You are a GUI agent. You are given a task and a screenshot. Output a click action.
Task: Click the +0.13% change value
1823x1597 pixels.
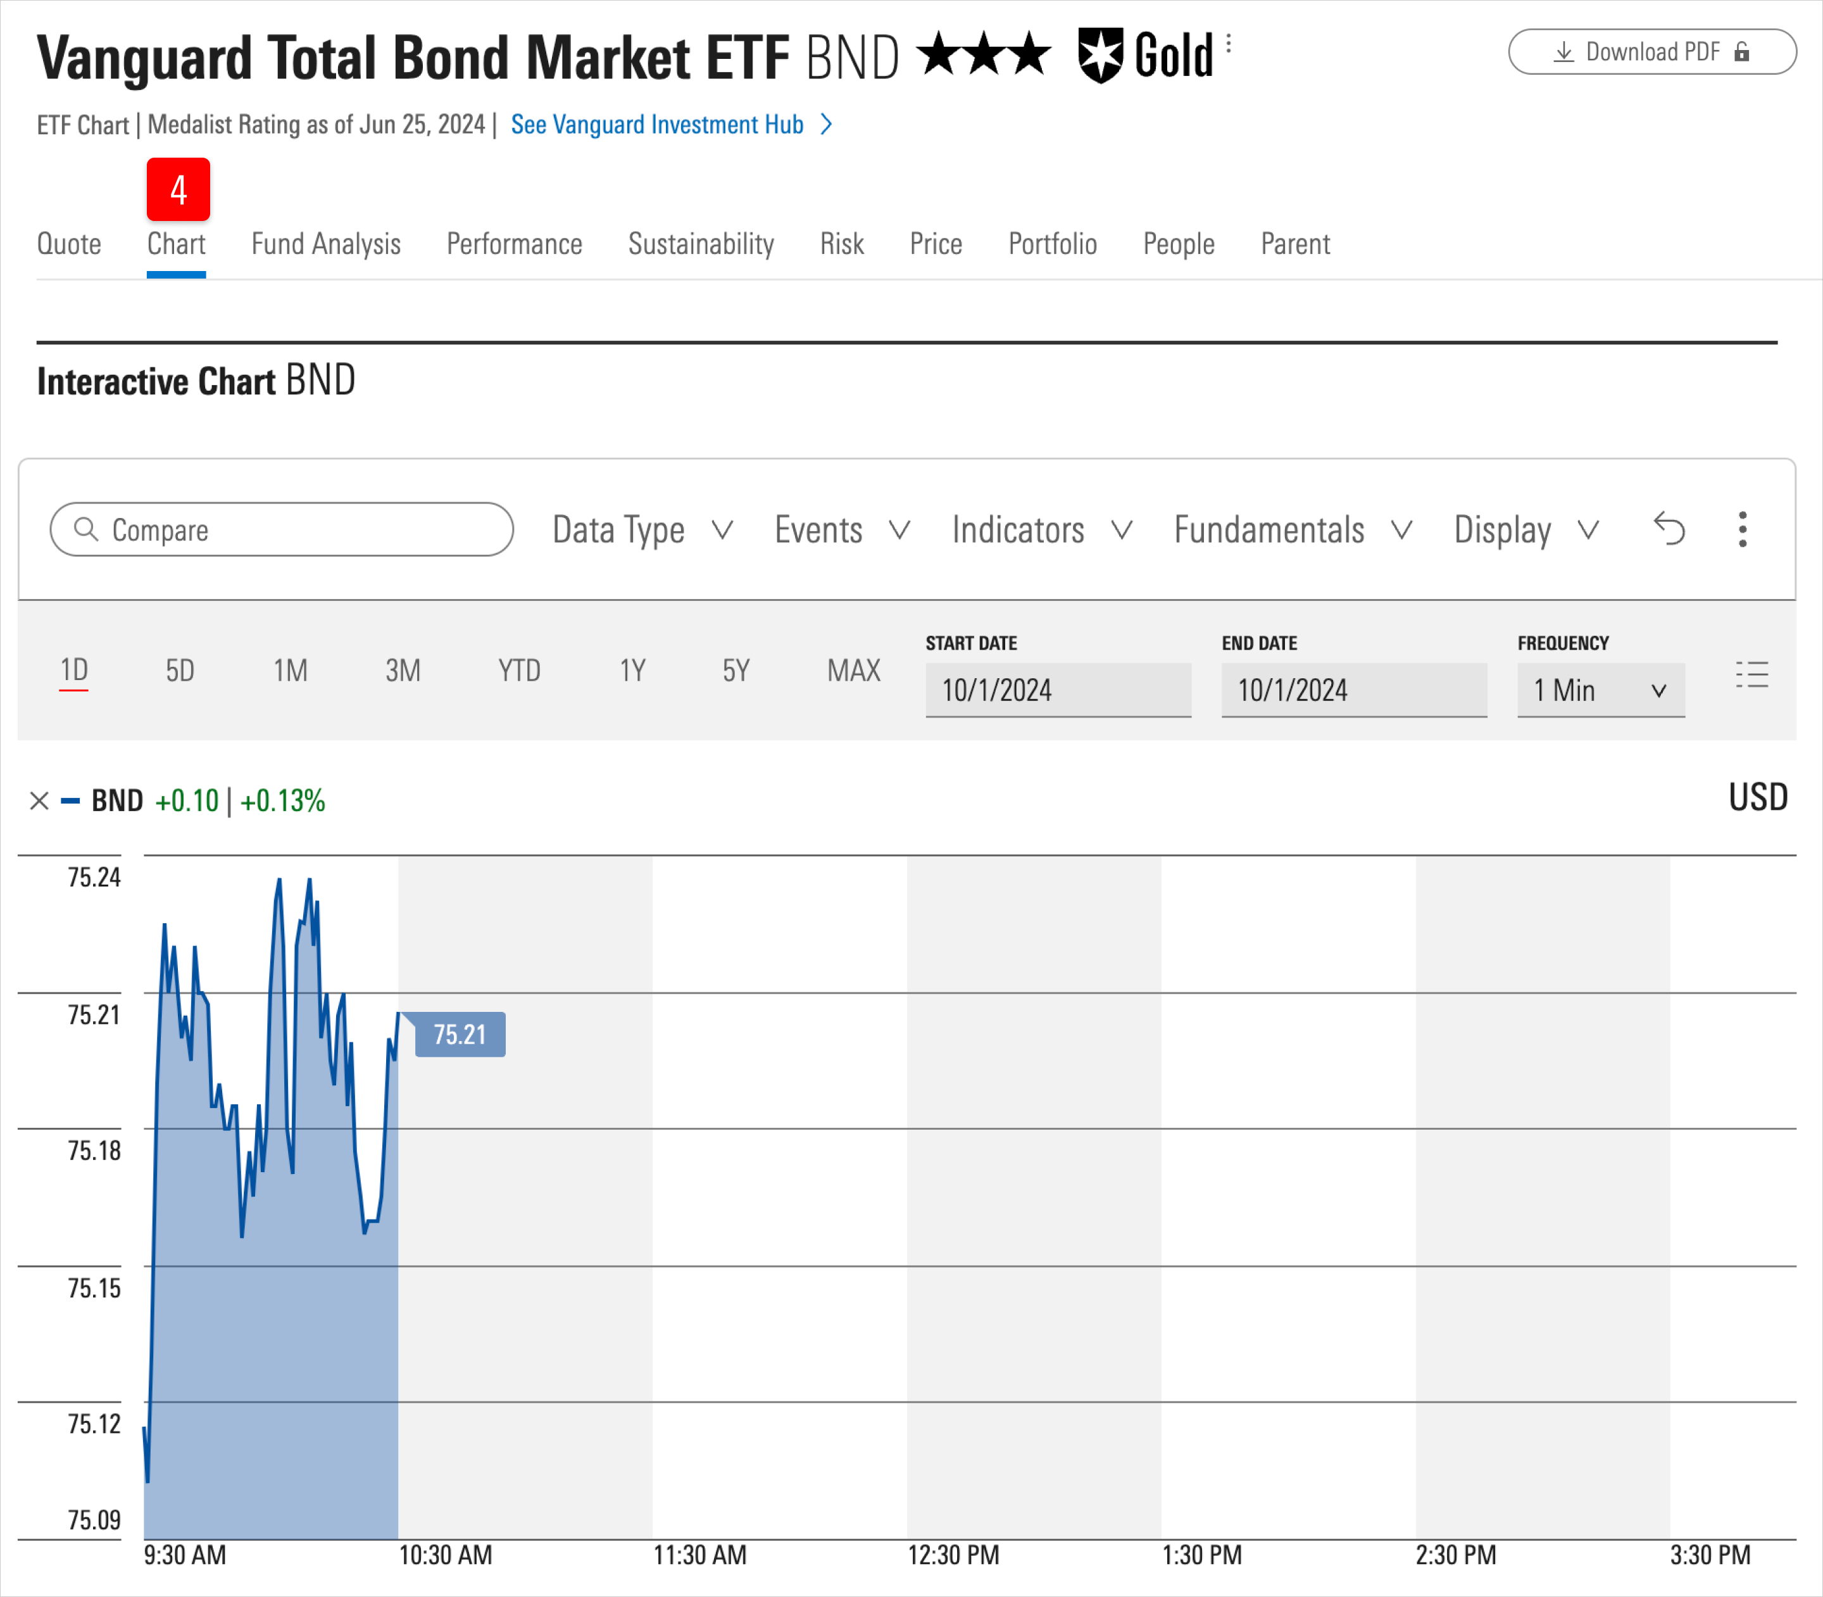click(282, 800)
